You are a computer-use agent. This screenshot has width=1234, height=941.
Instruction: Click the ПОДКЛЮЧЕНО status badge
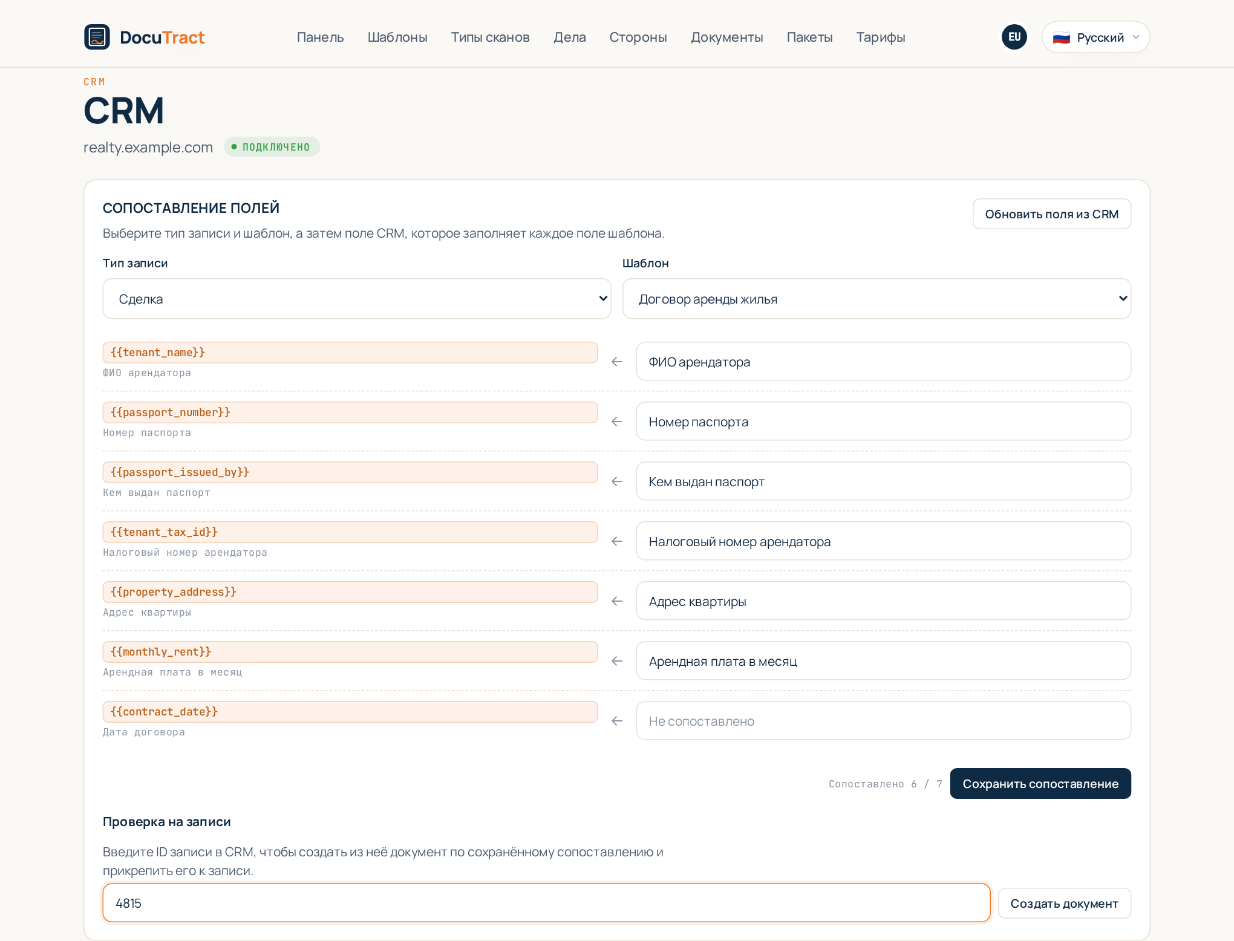272,147
